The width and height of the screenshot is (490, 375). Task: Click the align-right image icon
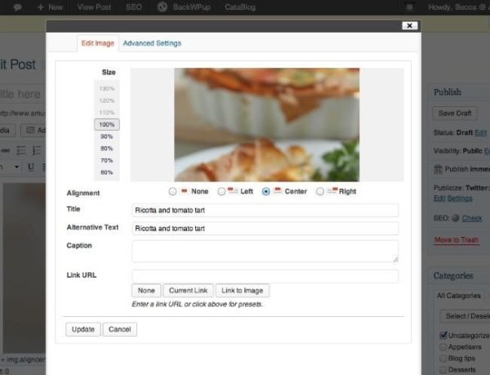pos(332,191)
